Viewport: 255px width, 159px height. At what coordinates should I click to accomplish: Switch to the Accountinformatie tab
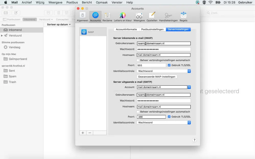tap(127, 29)
